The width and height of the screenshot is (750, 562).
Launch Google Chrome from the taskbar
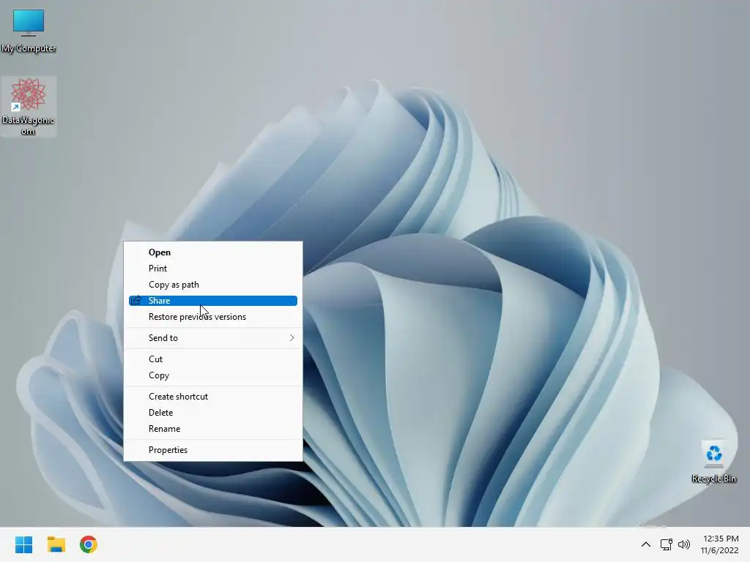[89, 544]
